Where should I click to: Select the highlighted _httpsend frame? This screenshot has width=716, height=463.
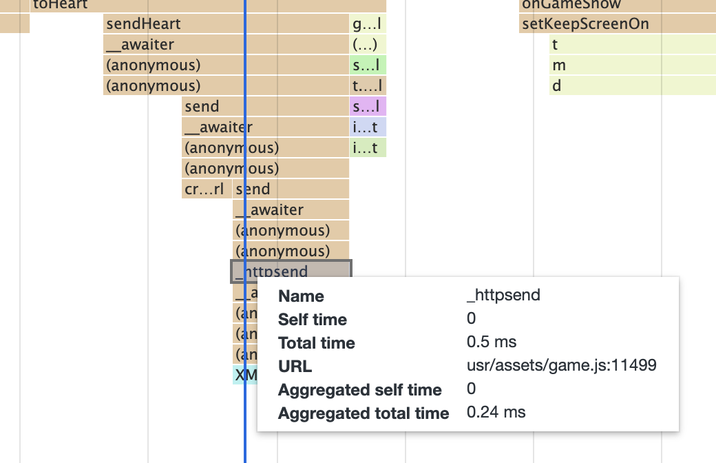291,271
